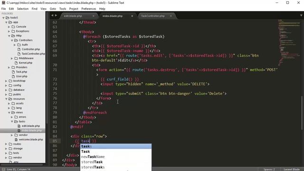This screenshot has height=171, width=304.
Task: Open the Preferences menu
Action: point(89,9)
